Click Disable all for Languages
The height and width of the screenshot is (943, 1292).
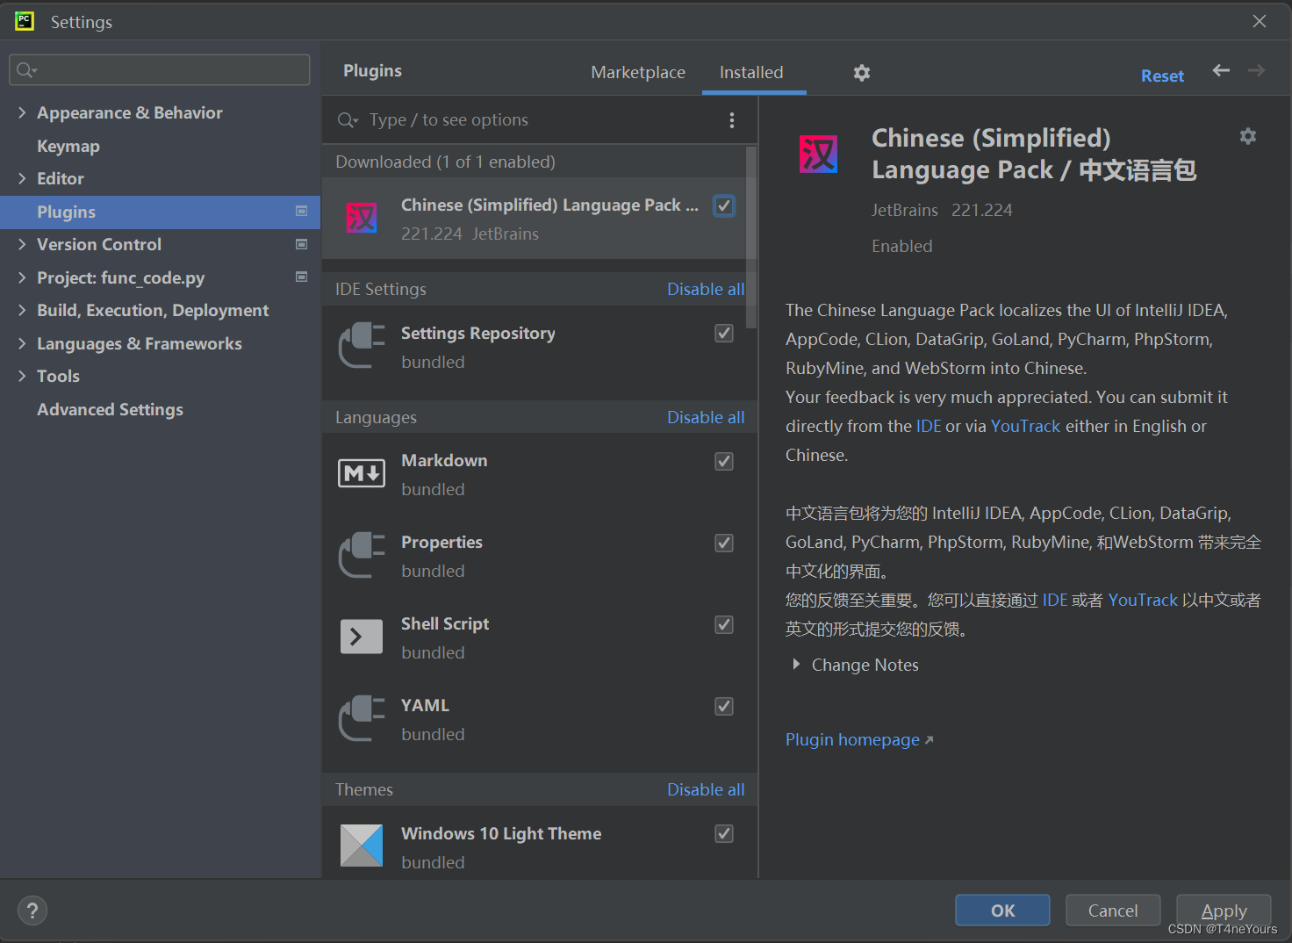pos(706,417)
